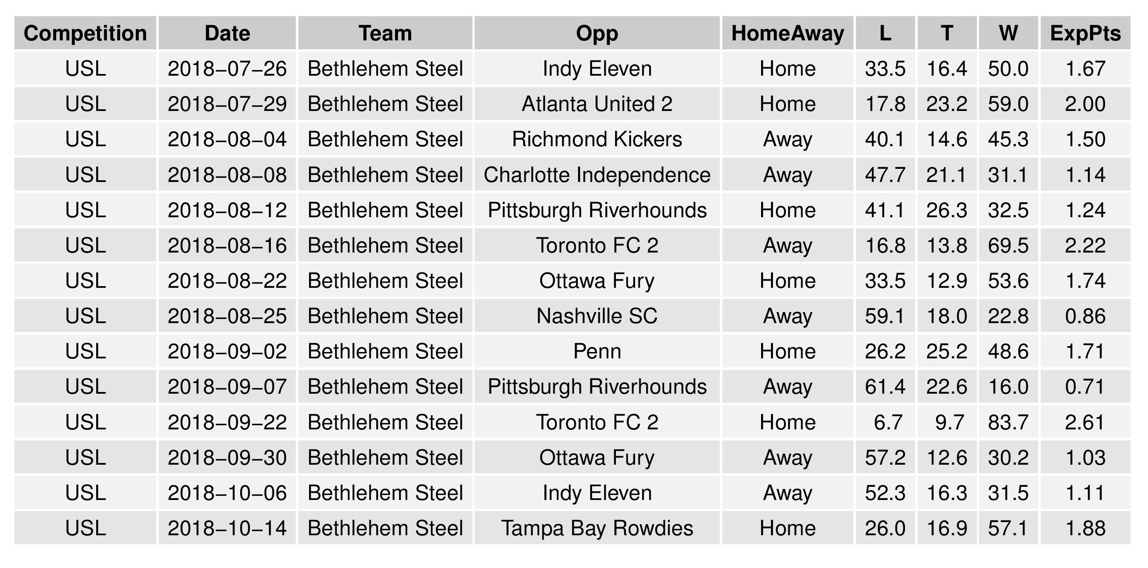Click the Team column header

pyautogui.click(x=385, y=34)
